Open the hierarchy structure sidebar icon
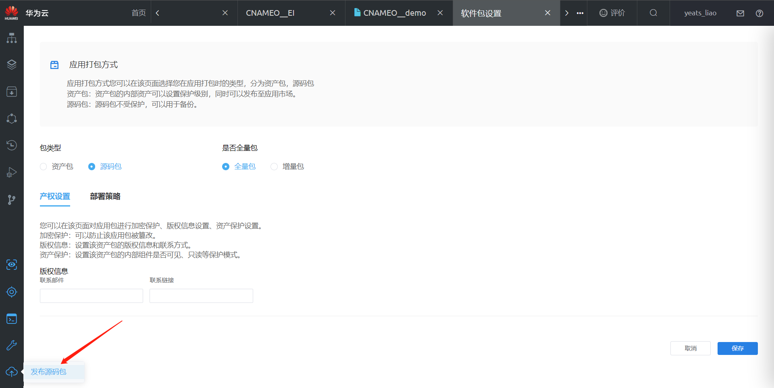The height and width of the screenshot is (388, 774). (x=12, y=38)
